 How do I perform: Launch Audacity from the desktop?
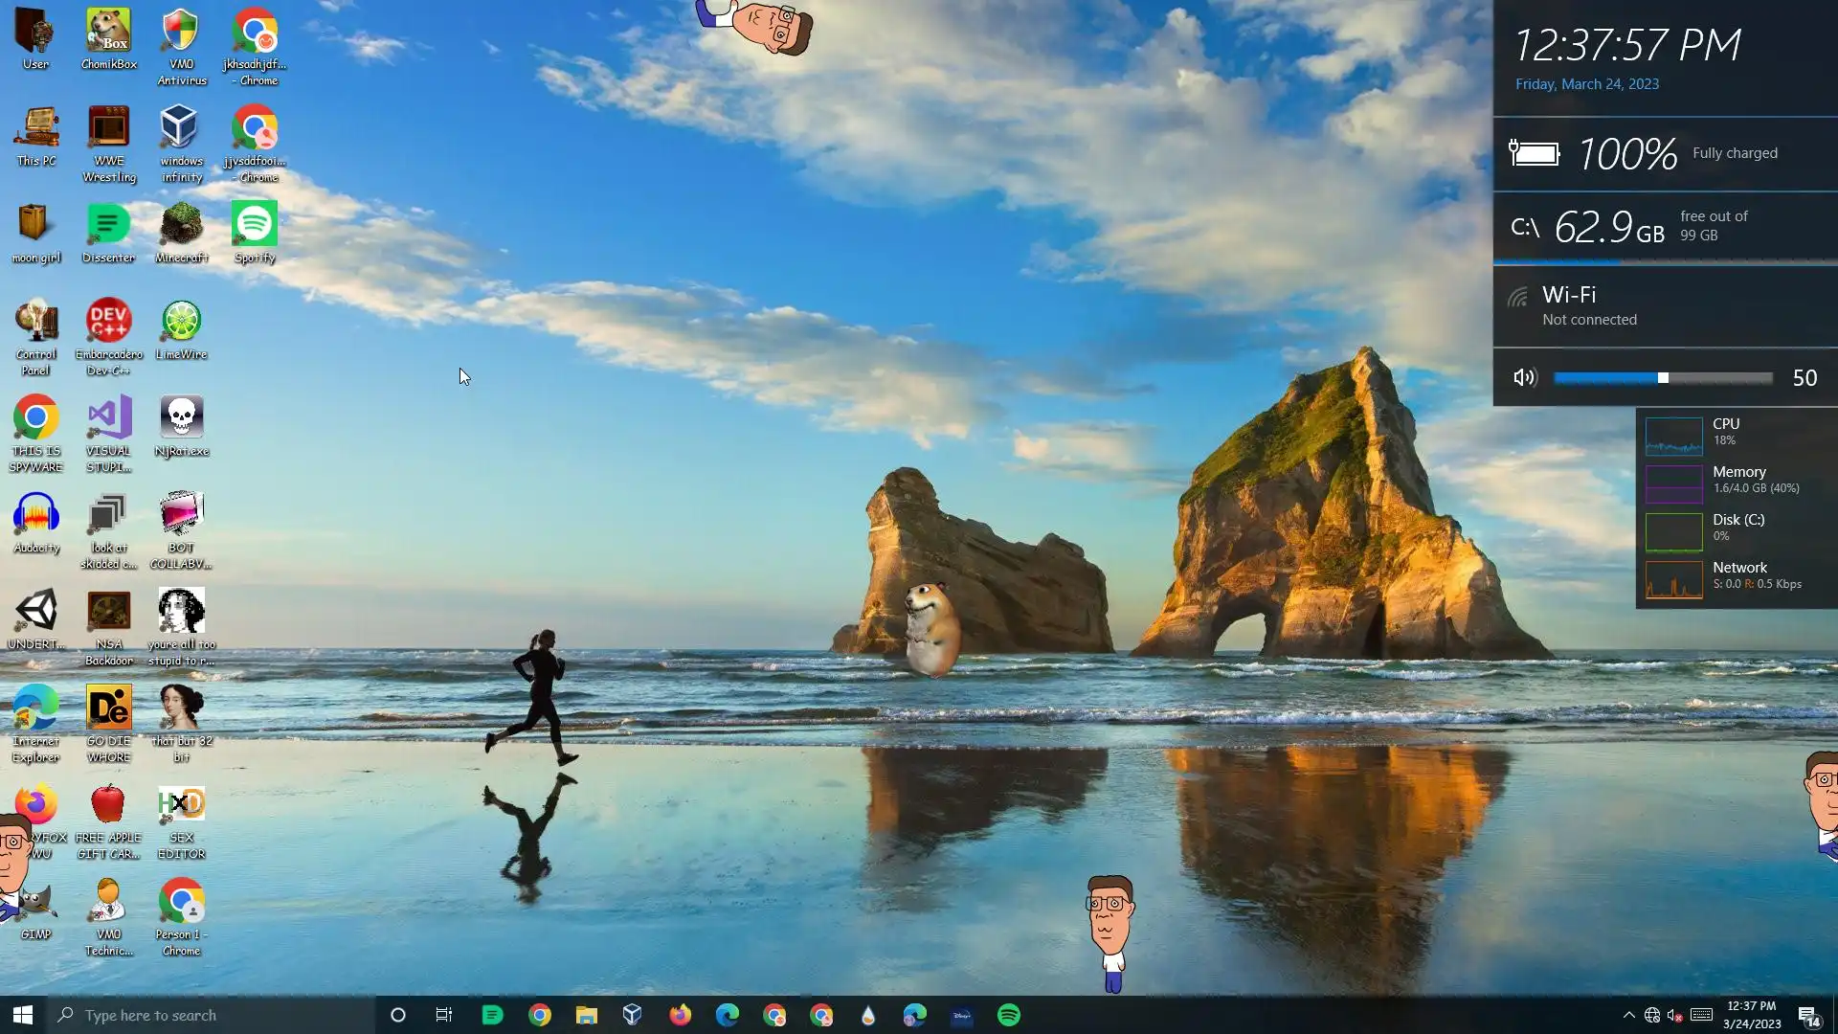pos(36,515)
